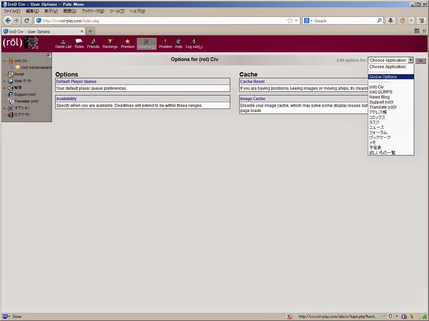Select アドレス帳 from the dropdown list
Image resolution: width=429 pixels, height=321 pixels.
(391, 112)
